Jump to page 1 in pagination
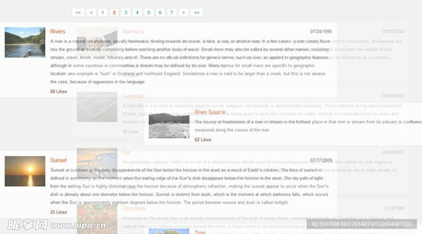This screenshot has width=422, height=234. pos(102,12)
